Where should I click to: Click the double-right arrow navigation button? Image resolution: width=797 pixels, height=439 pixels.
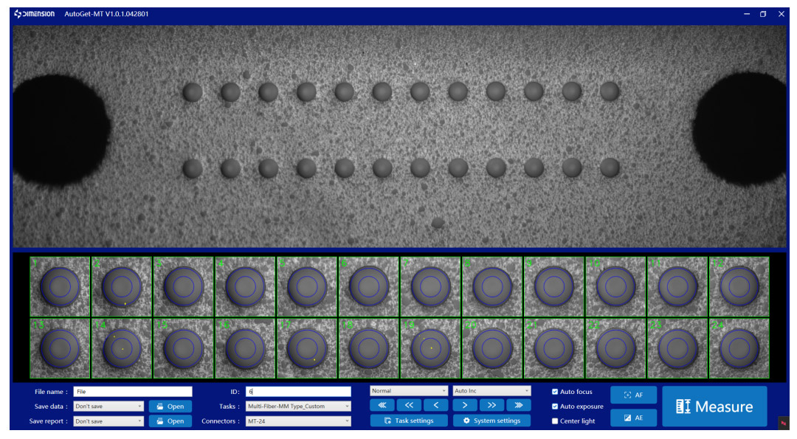[491, 406]
